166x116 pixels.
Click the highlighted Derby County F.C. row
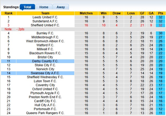point(45,61)
